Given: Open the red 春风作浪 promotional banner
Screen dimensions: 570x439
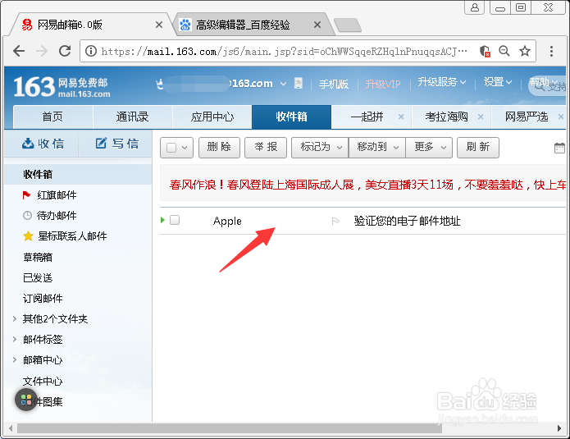Looking at the screenshot, I should (367, 185).
